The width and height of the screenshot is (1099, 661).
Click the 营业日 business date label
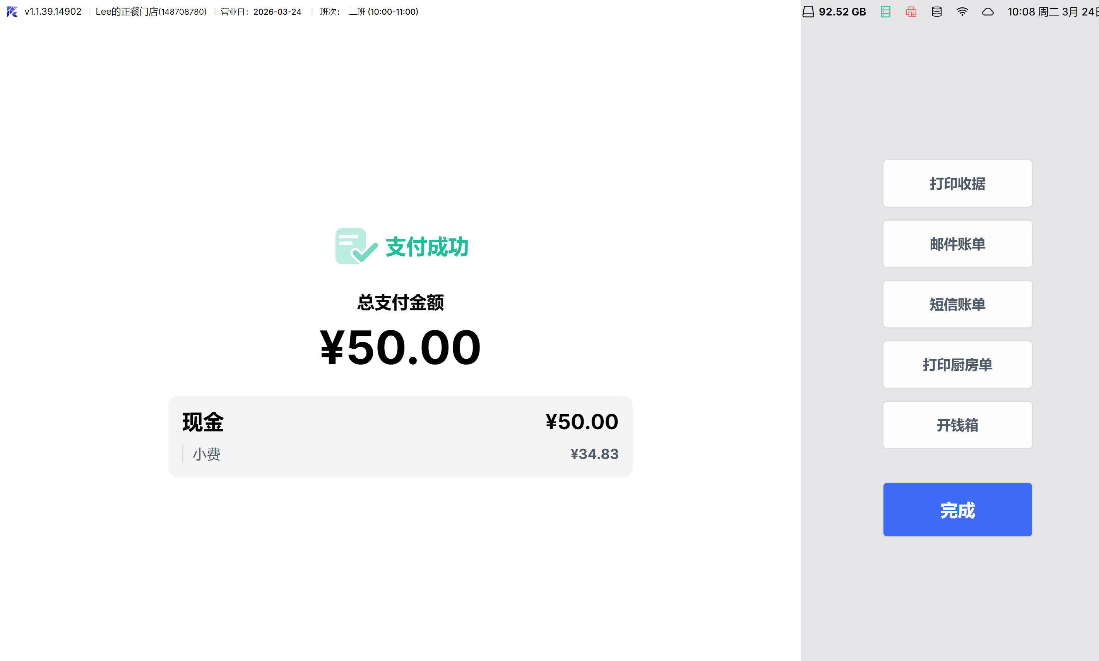click(261, 12)
